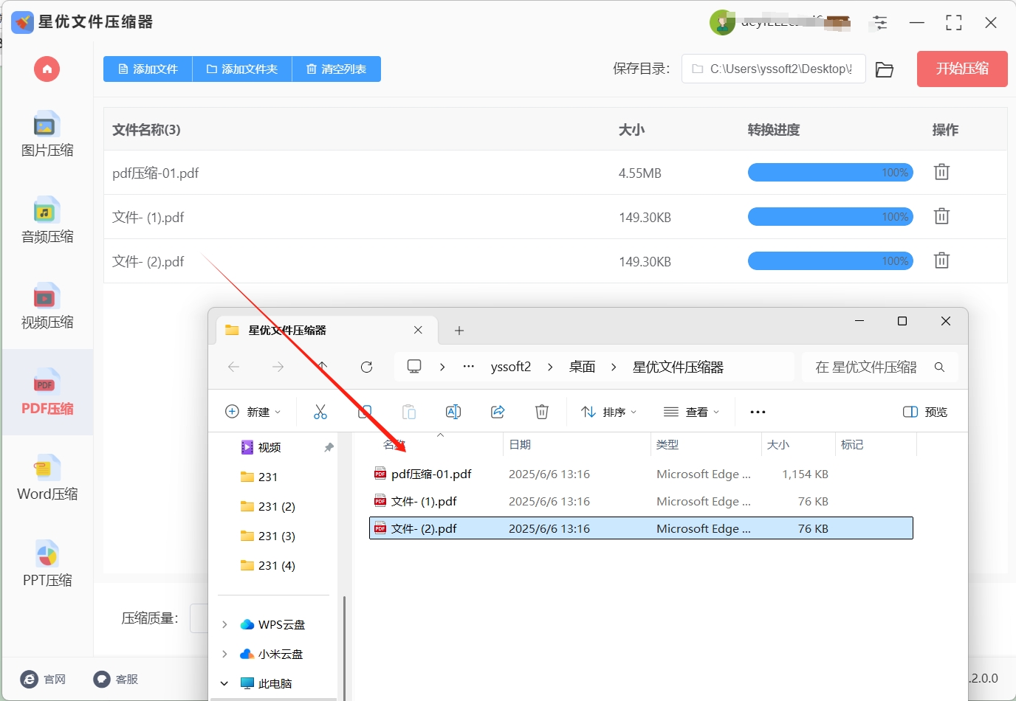Close the 星优文件压缩器 Explorer tab
1016x701 pixels.
[418, 330]
